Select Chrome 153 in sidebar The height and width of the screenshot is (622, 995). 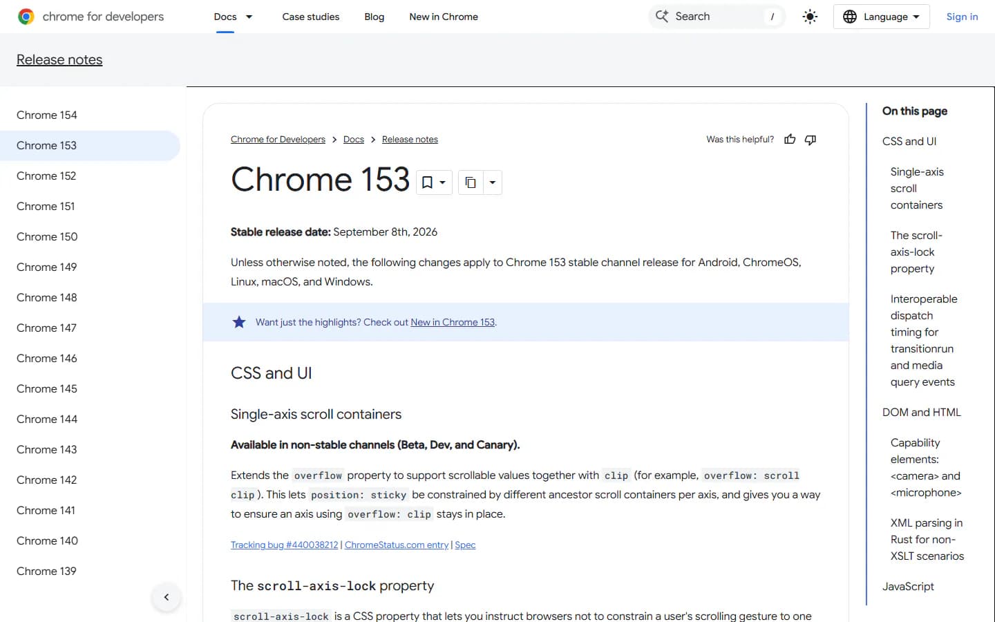tap(90, 146)
